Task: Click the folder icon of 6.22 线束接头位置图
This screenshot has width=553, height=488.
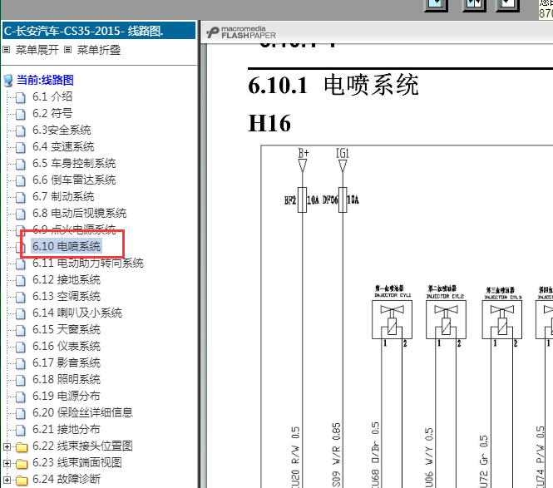Action: pos(22,447)
